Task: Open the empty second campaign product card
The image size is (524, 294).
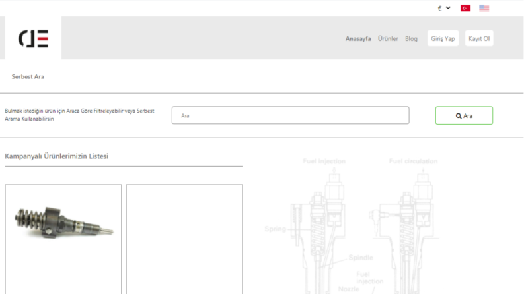Action: pyautogui.click(x=184, y=239)
